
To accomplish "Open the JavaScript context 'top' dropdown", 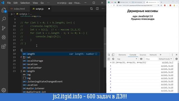I will (127, 59).
